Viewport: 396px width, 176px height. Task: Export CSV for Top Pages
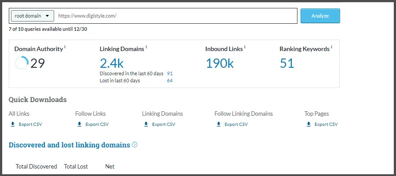[326, 125]
